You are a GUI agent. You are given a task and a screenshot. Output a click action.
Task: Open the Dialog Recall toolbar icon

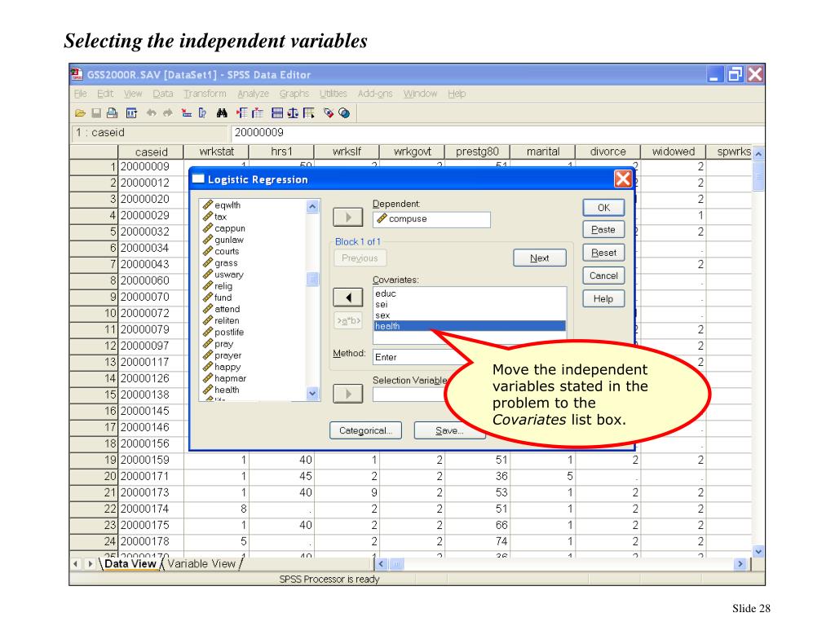coord(131,112)
